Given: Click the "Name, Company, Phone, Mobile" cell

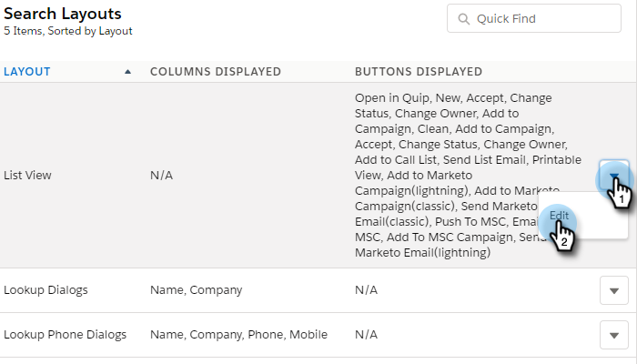Looking at the screenshot, I should pos(238,335).
